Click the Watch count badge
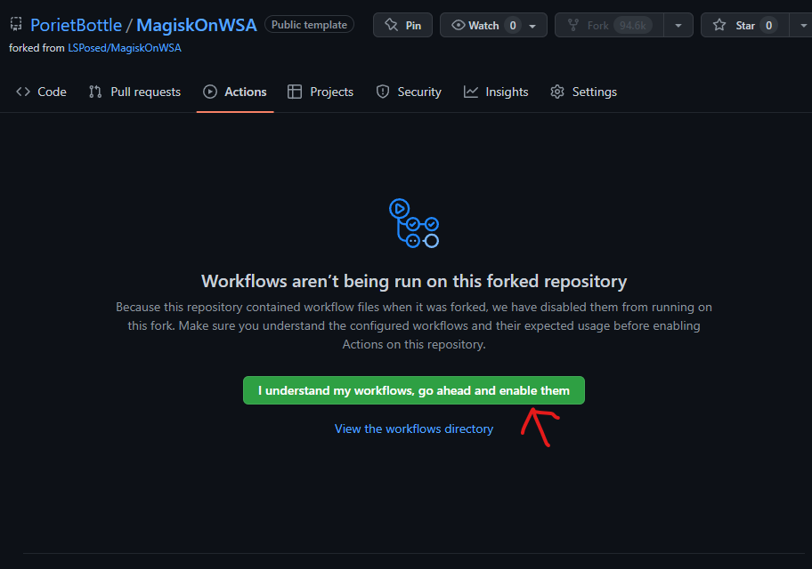This screenshot has width=812, height=569. point(513,26)
